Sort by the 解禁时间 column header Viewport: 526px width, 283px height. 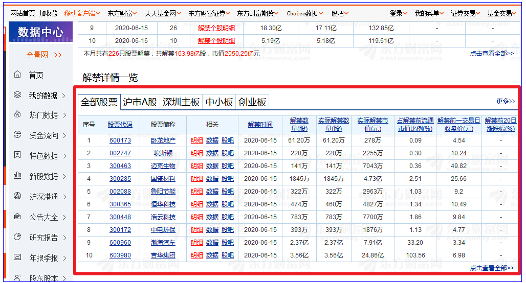click(260, 125)
